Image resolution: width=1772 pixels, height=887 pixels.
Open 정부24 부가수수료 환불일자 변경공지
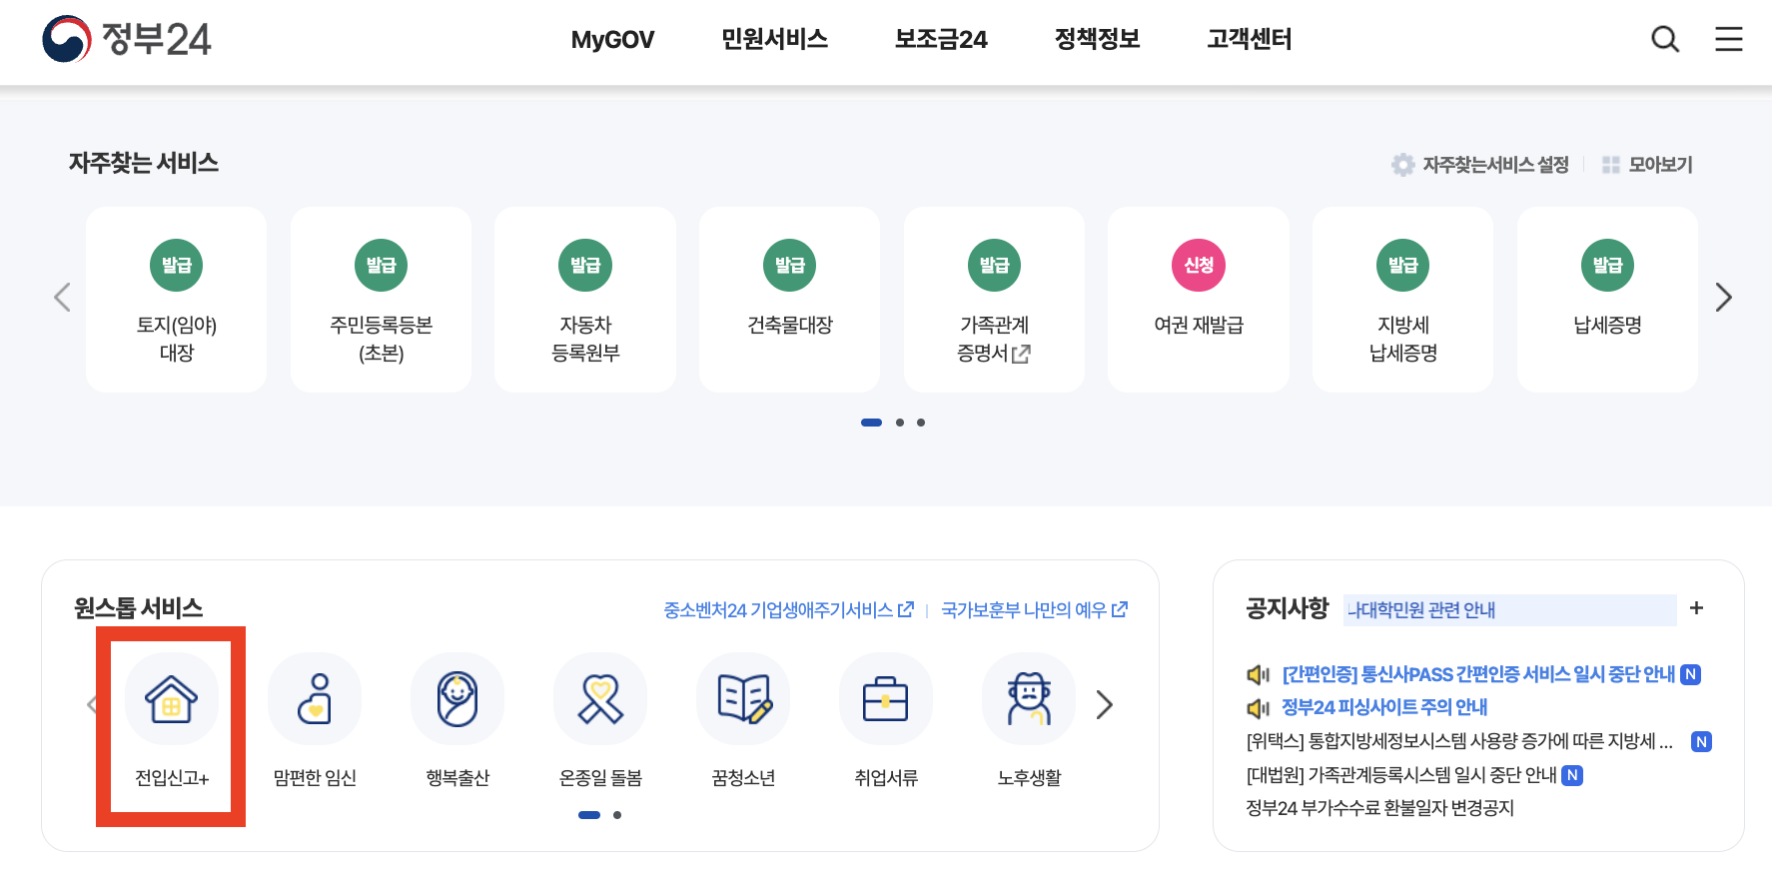1379,808
